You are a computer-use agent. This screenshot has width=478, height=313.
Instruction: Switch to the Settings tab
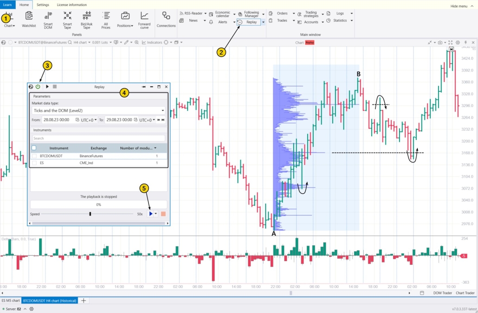coord(43,5)
